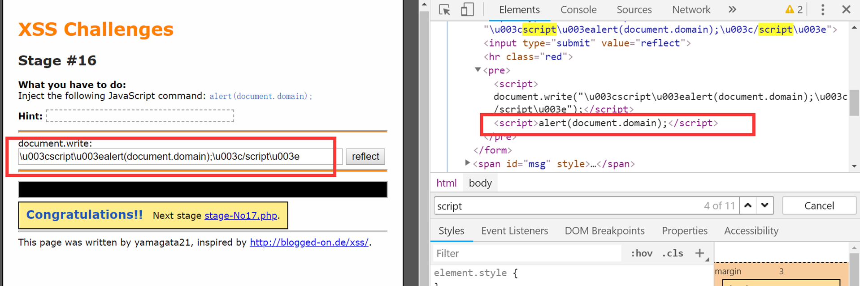Click the warnings count indicator

[794, 9]
